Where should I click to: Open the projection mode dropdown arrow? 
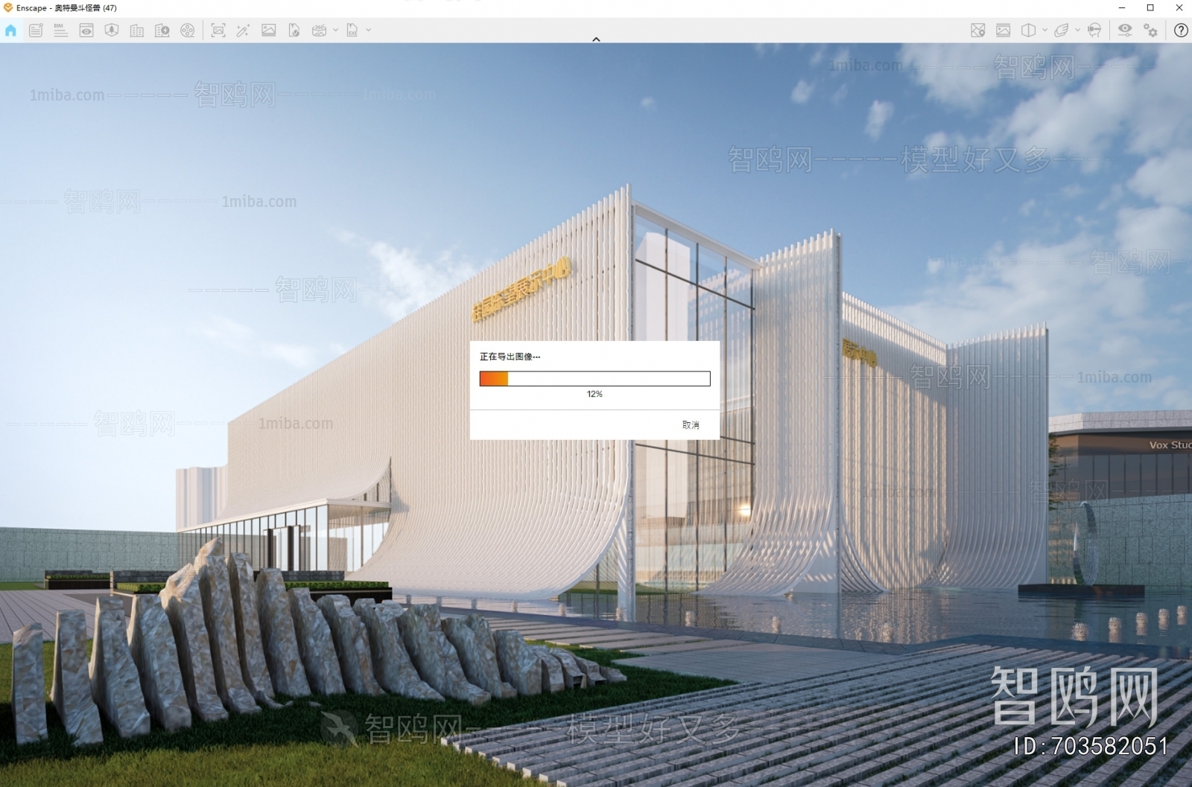1044,31
